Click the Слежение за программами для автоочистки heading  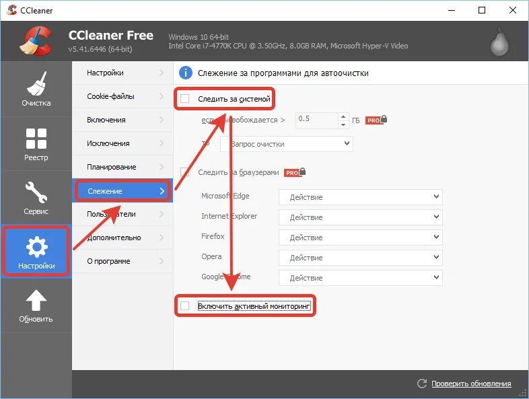click(x=283, y=73)
